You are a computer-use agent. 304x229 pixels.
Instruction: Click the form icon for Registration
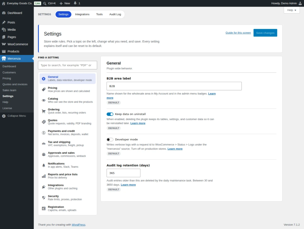coord(44,208)
